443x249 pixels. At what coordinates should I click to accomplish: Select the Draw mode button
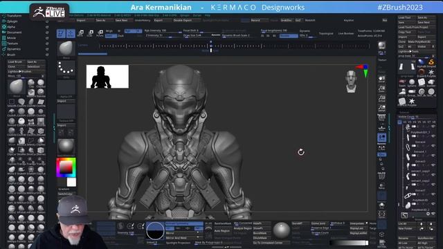(71, 33)
